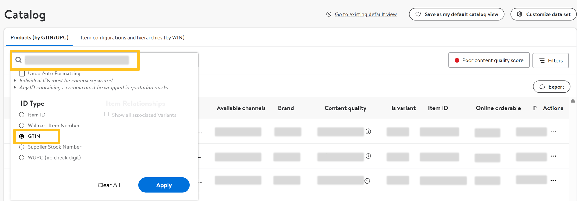
Task: Open actions ellipsis for second row
Action: (553, 156)
